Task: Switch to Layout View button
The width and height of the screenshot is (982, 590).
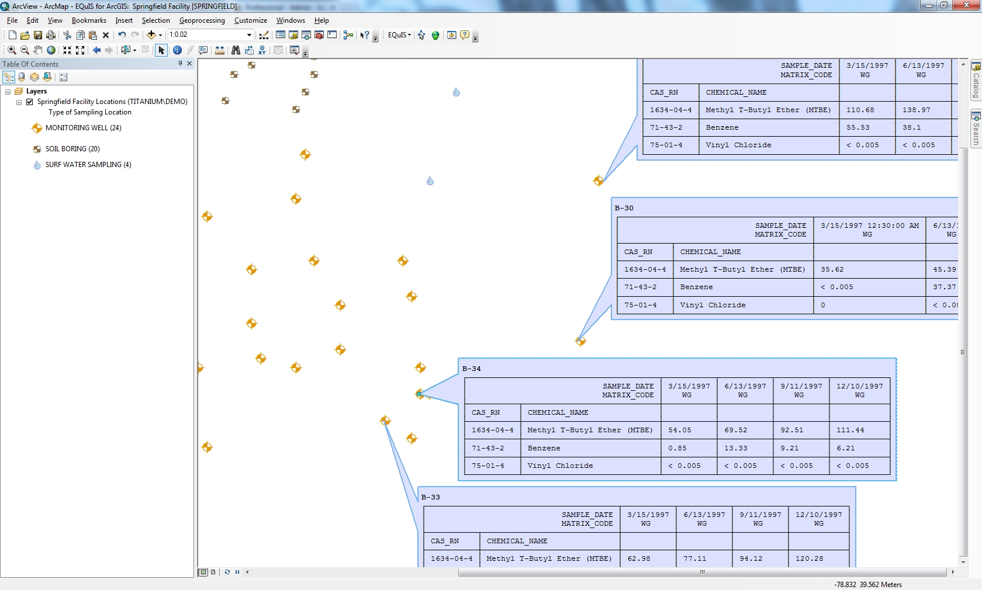Action: click(x=213, y=572)
